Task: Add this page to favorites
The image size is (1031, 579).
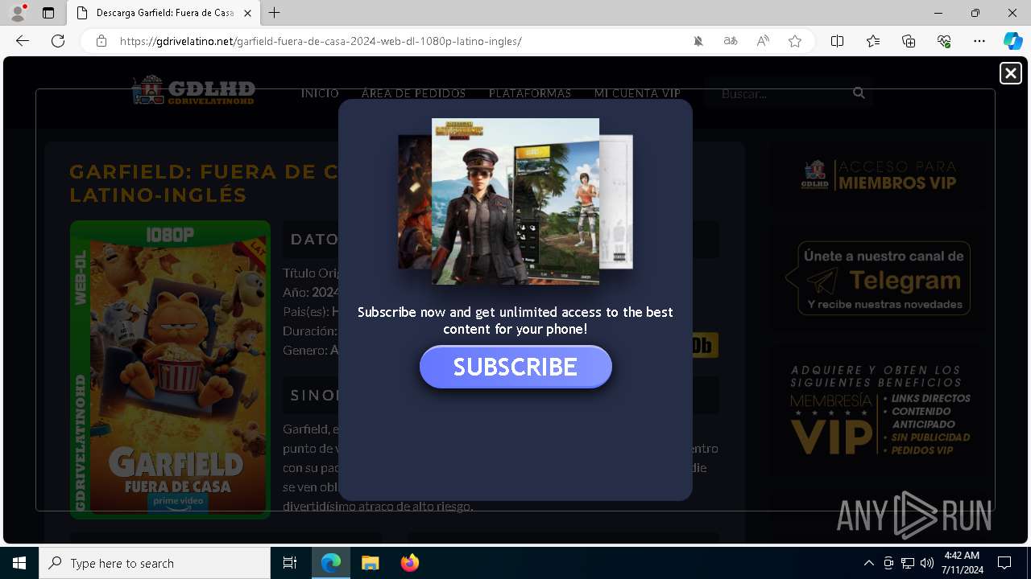Action: coord(795,41)
